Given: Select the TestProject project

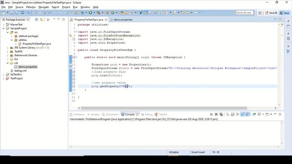Looking at the screenshot, I should tap(16, 78).
